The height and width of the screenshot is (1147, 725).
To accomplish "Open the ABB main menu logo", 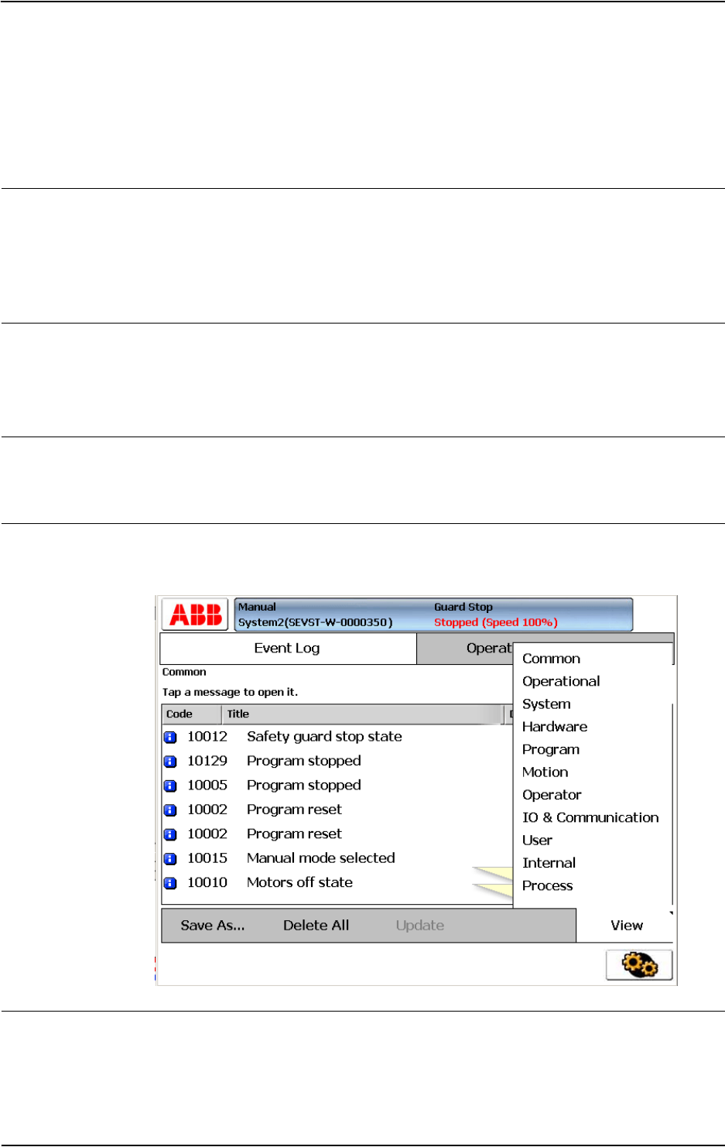I will coord(195,615).
